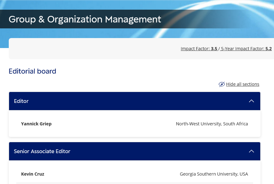274x184 pixels.
Task: Open the Impact Factor link
Action: tap(195, 49)
